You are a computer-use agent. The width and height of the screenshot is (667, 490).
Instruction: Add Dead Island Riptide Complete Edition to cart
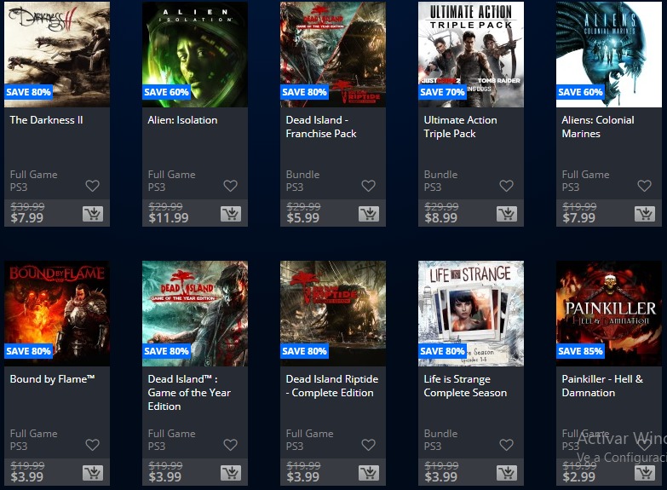click(x=369, y=473)
